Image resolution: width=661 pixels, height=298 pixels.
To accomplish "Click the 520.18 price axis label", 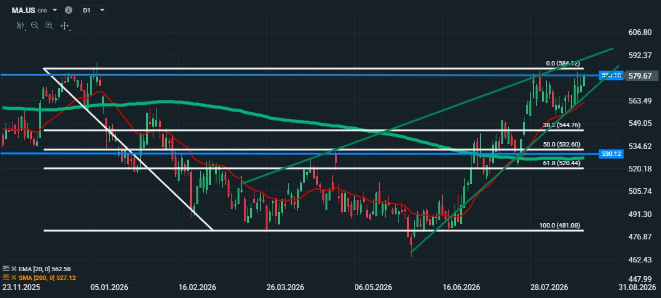I will pyautogui.click(x=640, y=169).
